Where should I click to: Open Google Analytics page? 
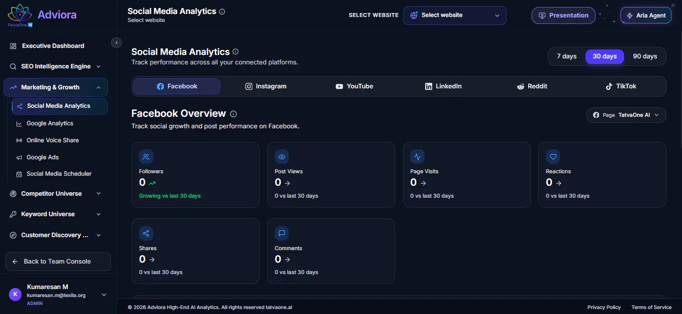coord(59,123)
